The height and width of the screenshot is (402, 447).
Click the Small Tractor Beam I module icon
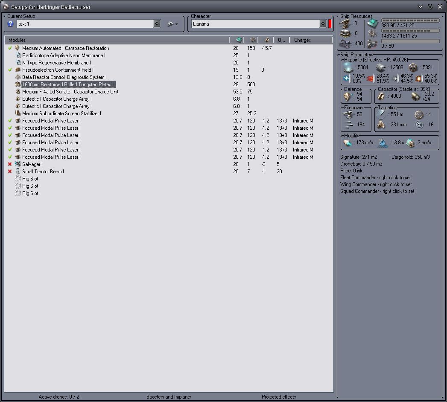18,171
